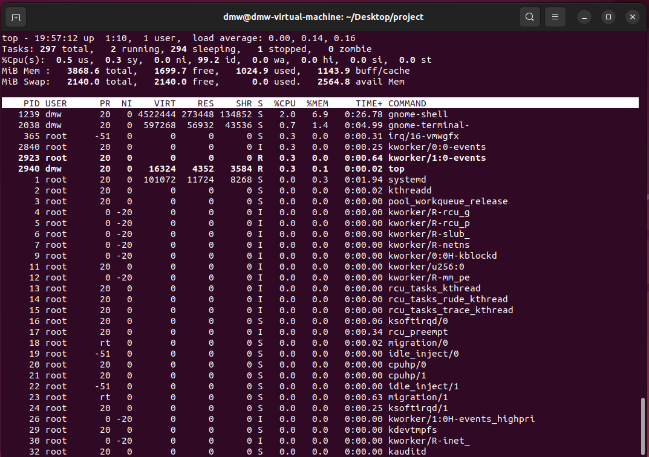This screenshot has height=457, width=649.
Task: Click the bold top process entry
Action: [x=396, y=169]
